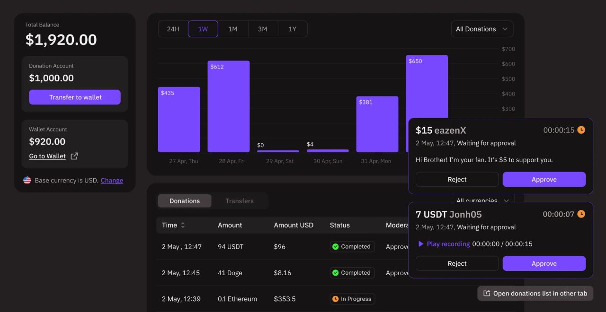Click the Change base currency link
Viewport: 606px width, 312px height.
[x=112, y=180]
